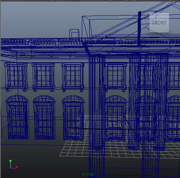Select the second arched ground-floor window from left
Image resolution: width=180 pixels, height=178 pixels.
point(44,117)
